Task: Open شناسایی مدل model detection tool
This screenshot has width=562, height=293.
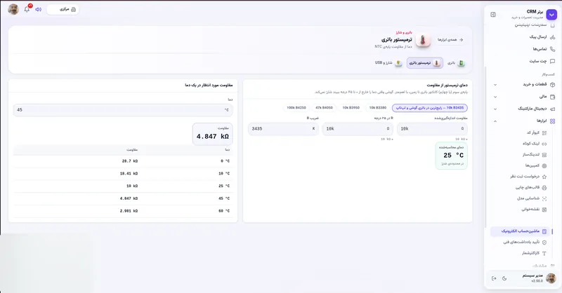Action: (x=532, y=198)
